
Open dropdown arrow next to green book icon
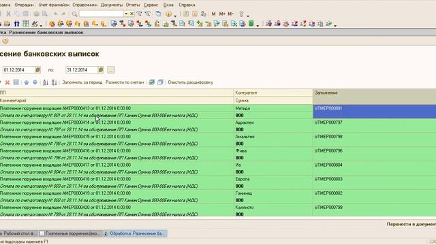[258, 25]
